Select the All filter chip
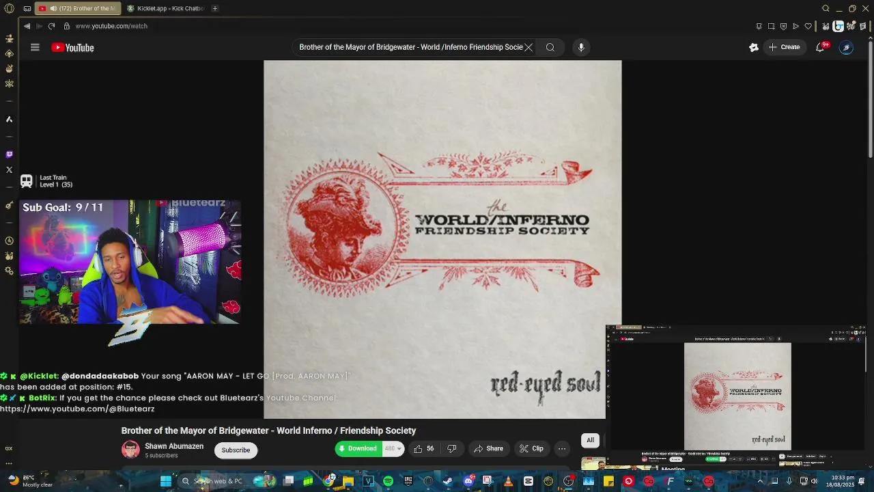Screen dimensions: 874x492 tap(591, 440)
